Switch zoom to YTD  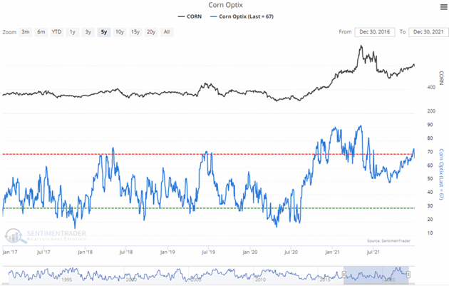pyautogui.click(x=56, y=32)
